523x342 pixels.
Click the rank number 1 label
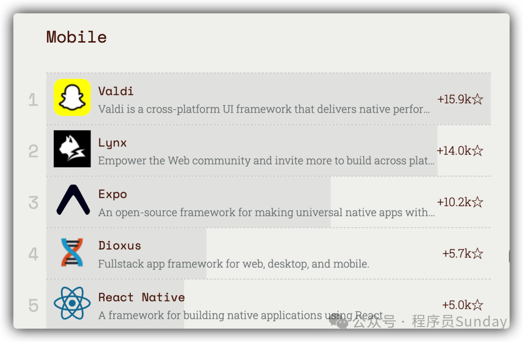33,100
